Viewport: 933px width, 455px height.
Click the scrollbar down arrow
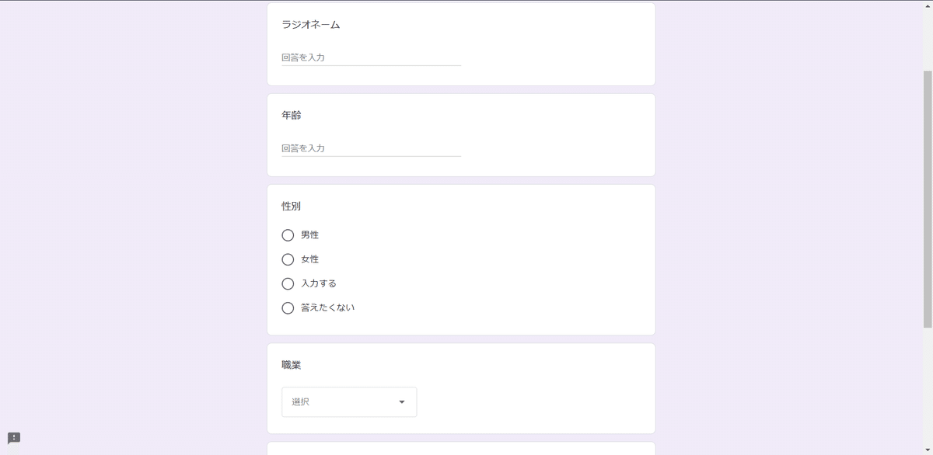(926, 449)
